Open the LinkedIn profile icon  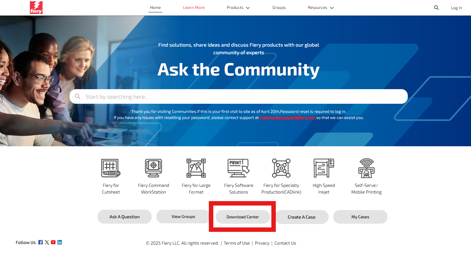pyautogui.click(x=59, y=242)
